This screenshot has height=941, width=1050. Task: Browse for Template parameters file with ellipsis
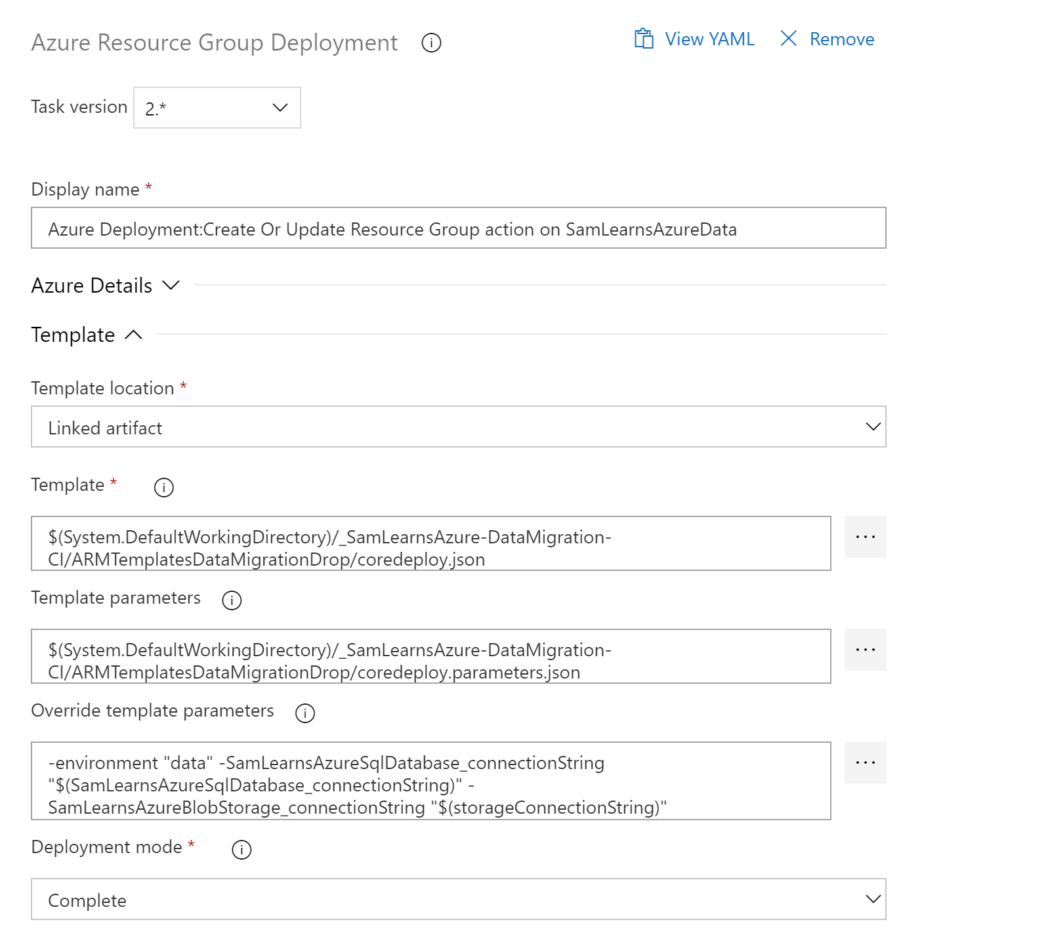click(x=865, y=650)
